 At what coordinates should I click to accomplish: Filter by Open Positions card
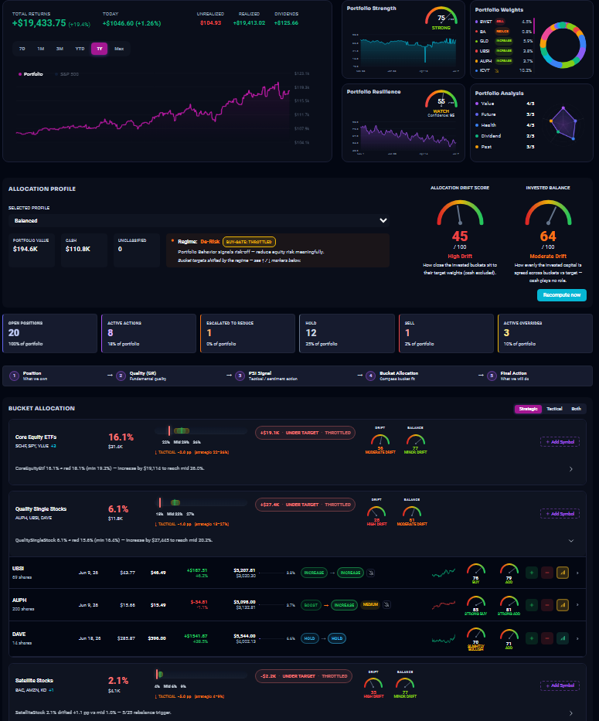pyautogui.click(x=50, y=333)
